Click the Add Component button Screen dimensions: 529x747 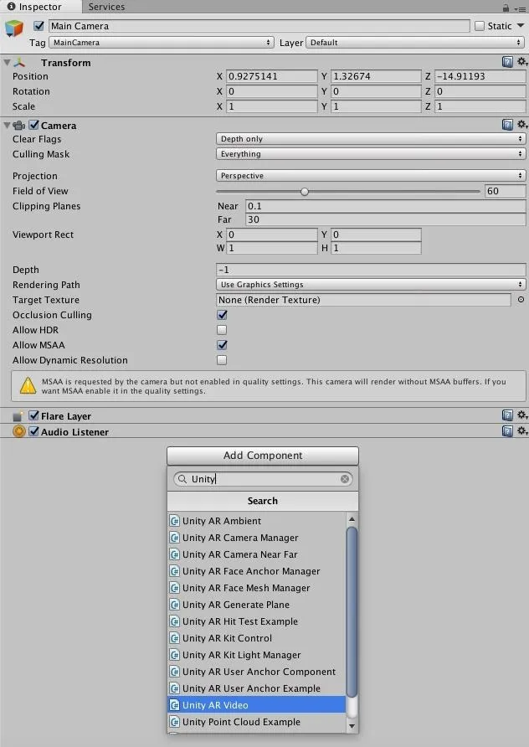tap(263, 456)
